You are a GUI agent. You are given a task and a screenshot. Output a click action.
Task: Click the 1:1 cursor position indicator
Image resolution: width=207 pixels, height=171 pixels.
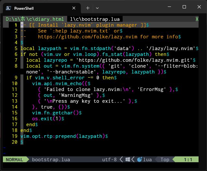click(x=188, y=160)
